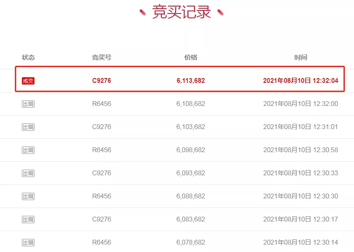The height and width of the screenshot is (252, 354).
Task: Click 出局 badge in the 6,098,682 row
Action: tap(28, 150)
